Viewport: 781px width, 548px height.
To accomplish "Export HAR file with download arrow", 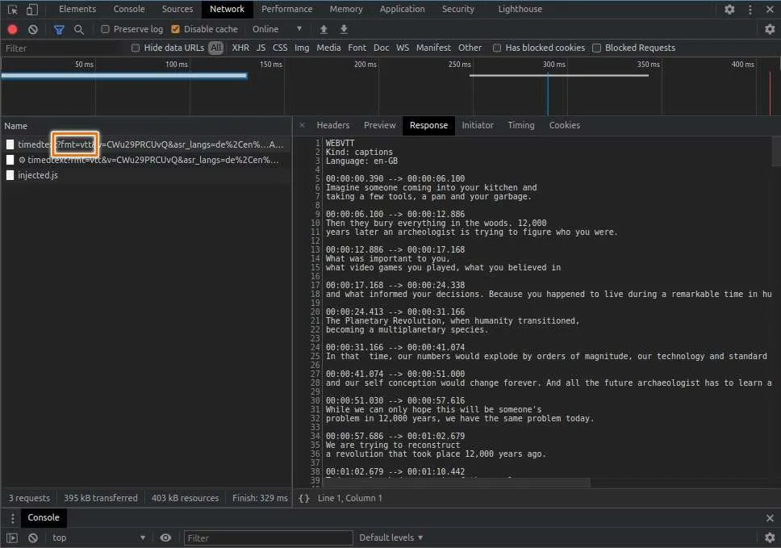I will (344, 29).
